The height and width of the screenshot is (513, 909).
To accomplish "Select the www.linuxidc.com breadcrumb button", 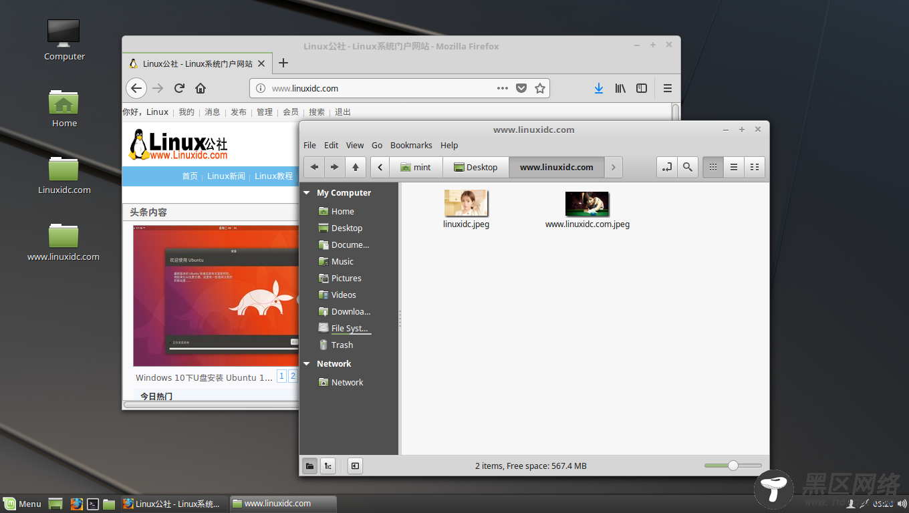I will (x=557, y=167).
